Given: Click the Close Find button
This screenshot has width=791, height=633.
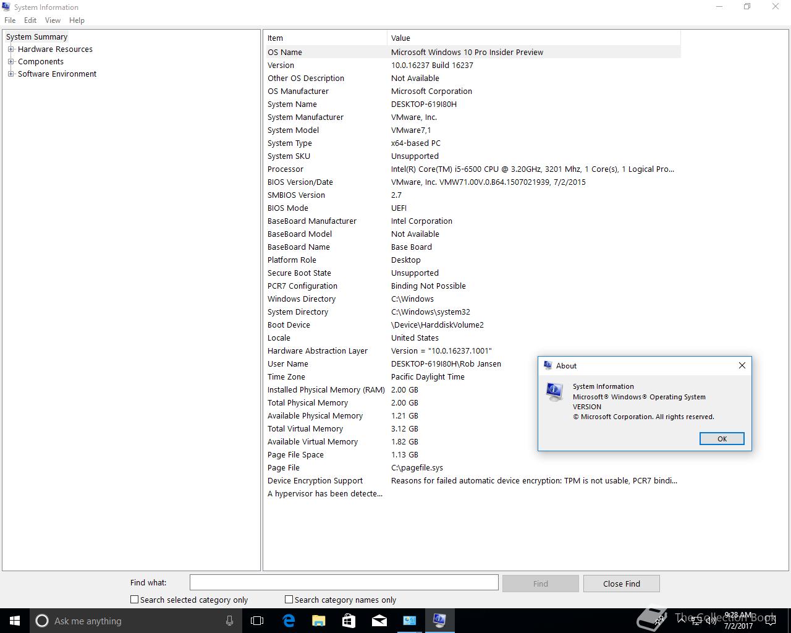Looking at the screenshot, I should click(x=622, y=584).
